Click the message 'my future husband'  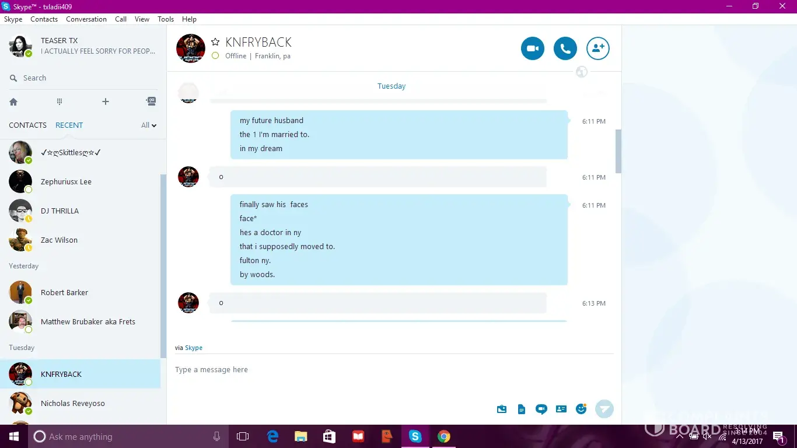271,121
